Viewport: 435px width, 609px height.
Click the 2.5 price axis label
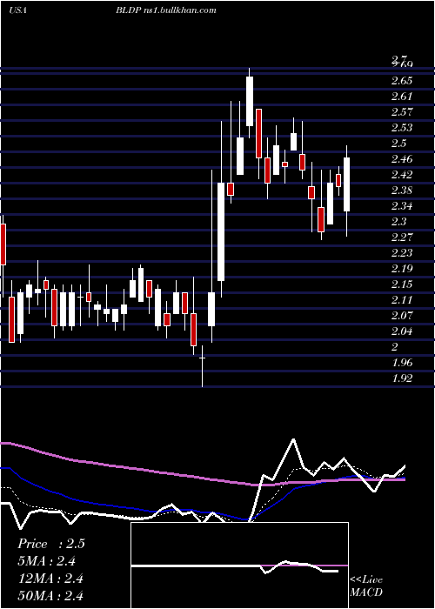click(398, 144)
